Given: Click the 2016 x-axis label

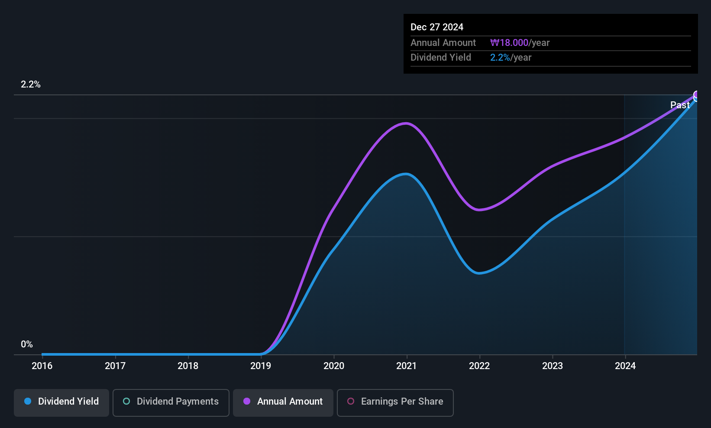Looking at the screenshot, I should (x=42, y=366).
